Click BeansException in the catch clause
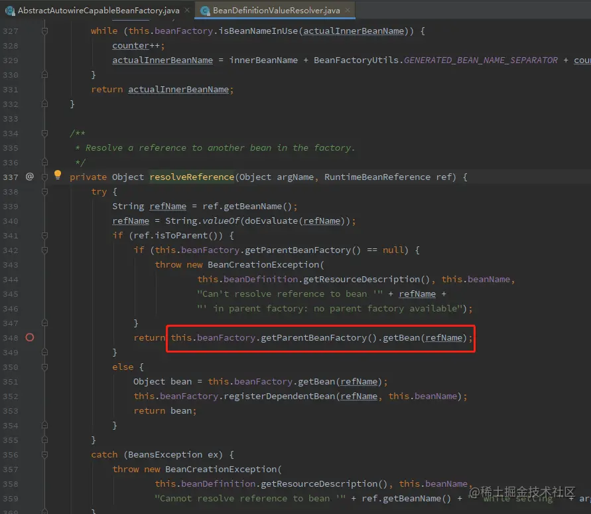 [165, 455]
